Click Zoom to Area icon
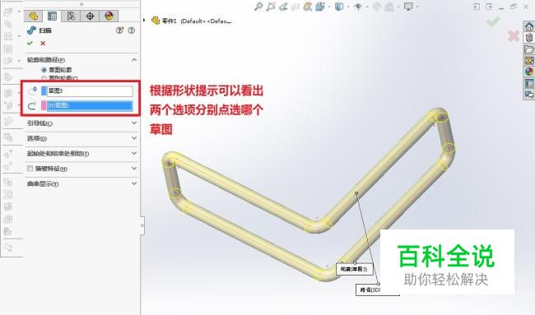 tap(271, 7)
